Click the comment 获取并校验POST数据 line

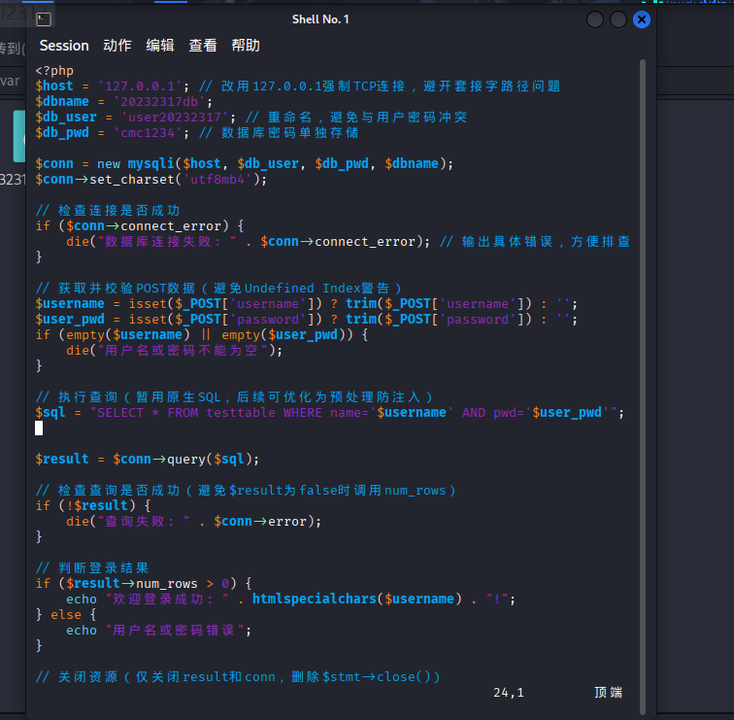[218, 288]
